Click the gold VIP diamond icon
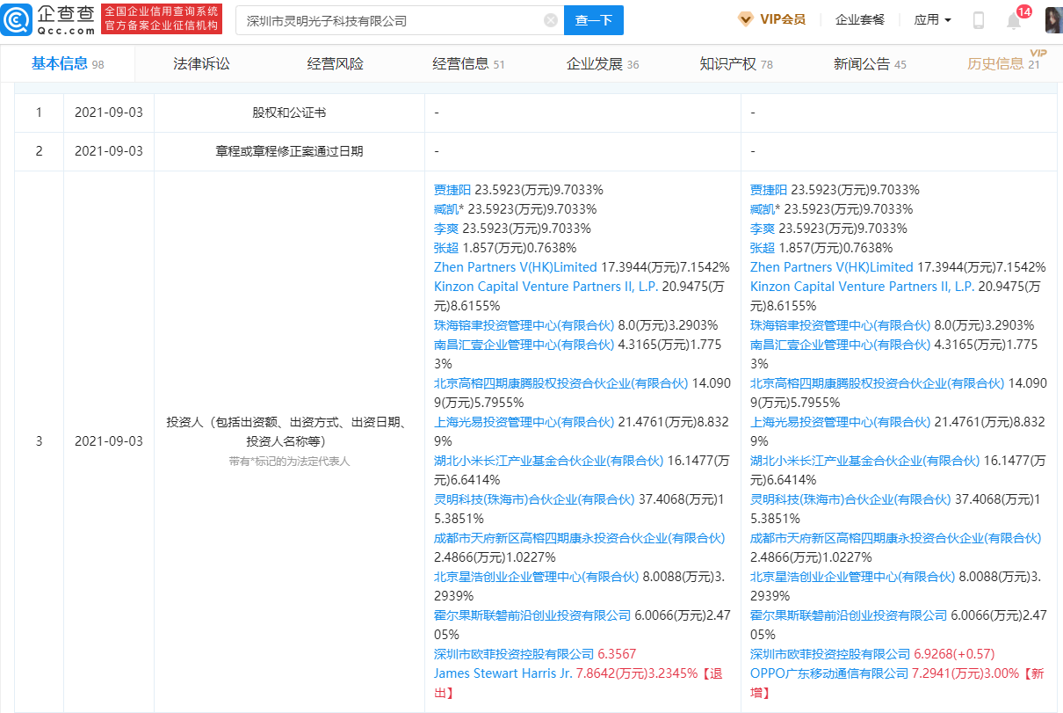 [746, 18]
